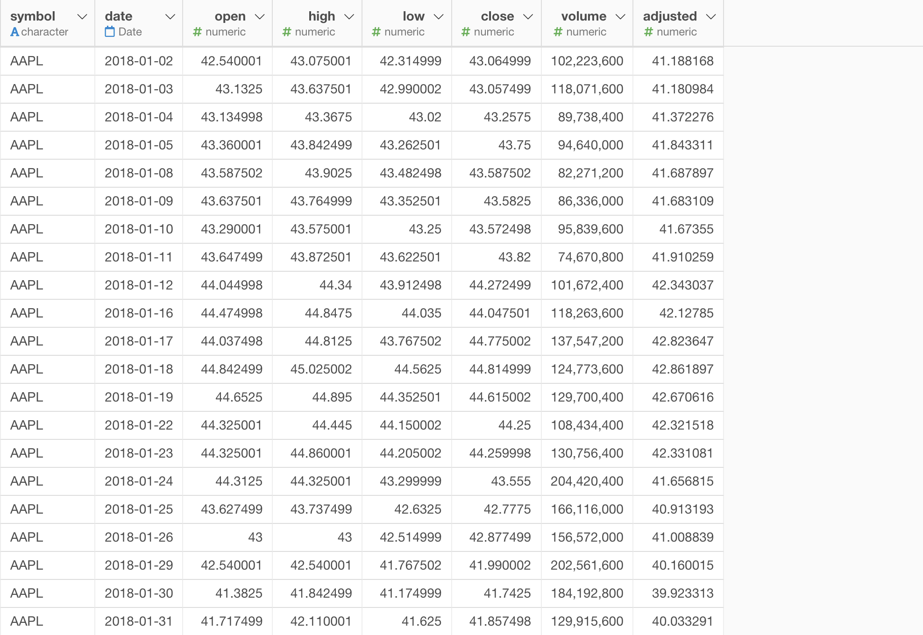Click date cell 2018-01-11
The image size is (923, 635).
click(x=139, y=257)
